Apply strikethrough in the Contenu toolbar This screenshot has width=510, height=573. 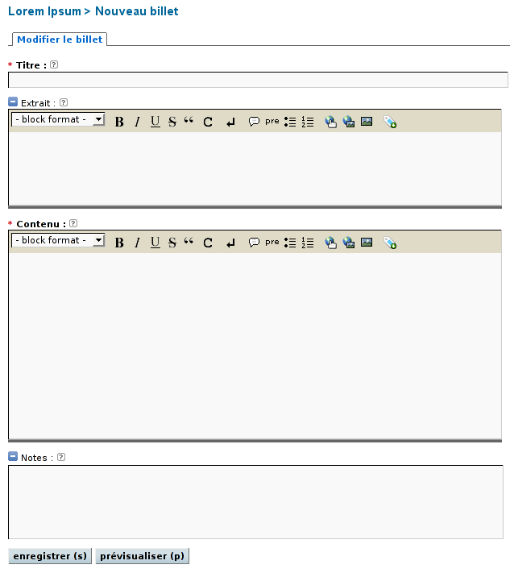(172, 243)
